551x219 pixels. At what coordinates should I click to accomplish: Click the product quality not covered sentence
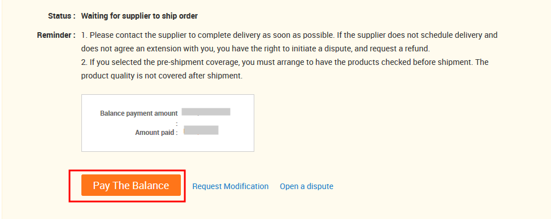(162, 76)
